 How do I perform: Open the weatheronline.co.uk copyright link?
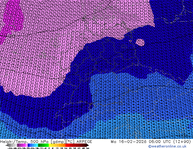[167, 146]
